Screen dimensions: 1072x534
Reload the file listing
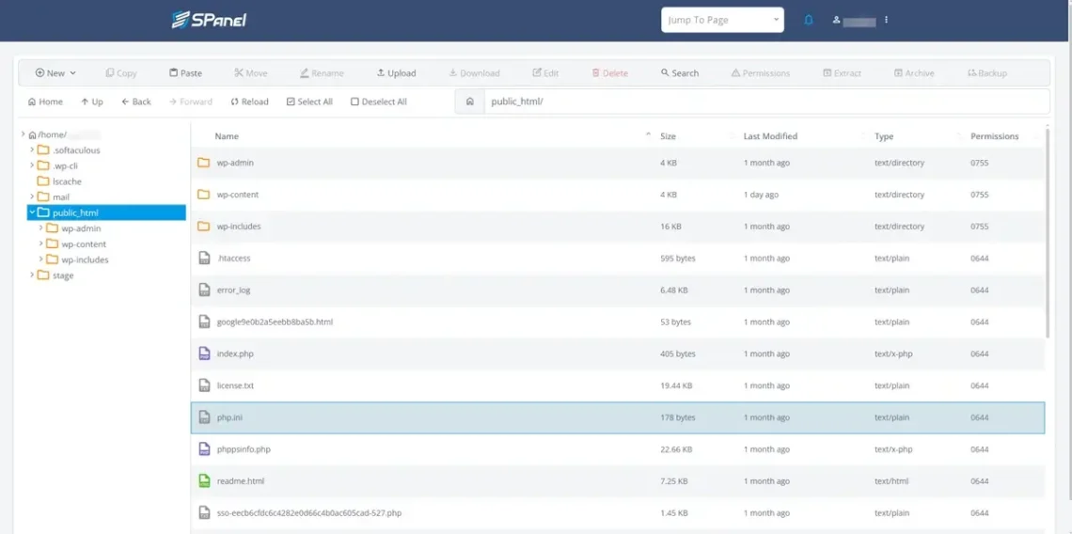point(249,102)
